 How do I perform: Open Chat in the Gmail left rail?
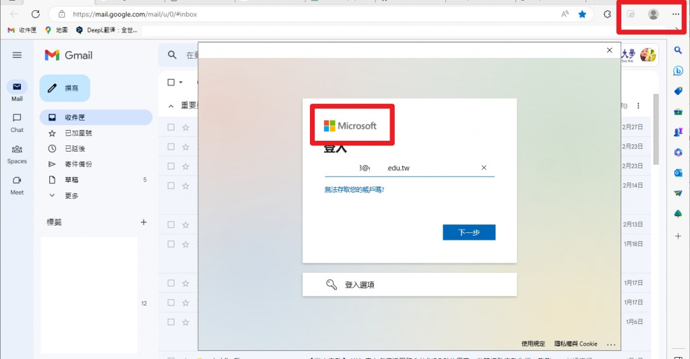(17, 123)
